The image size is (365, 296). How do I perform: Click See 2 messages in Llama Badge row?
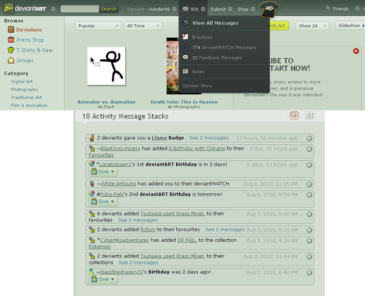click(209, 138)
